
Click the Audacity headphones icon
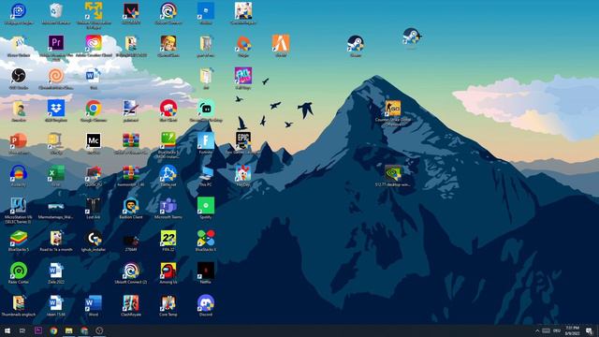pos(19,173)
